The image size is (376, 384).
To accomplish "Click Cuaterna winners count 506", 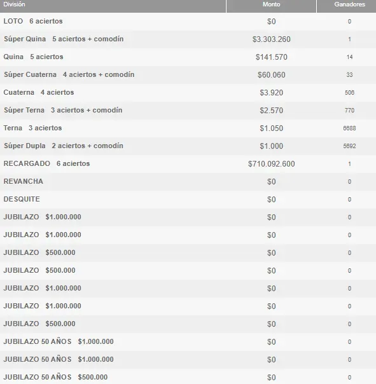I will 349,93.
